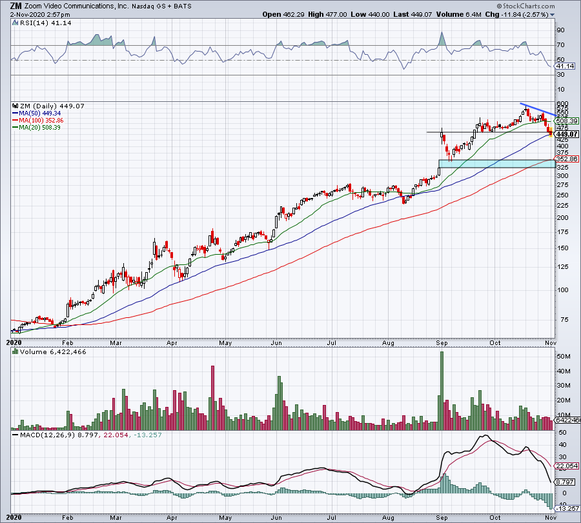
Task: Open the StockCharts.com copyright link
Action: point(525,6)
